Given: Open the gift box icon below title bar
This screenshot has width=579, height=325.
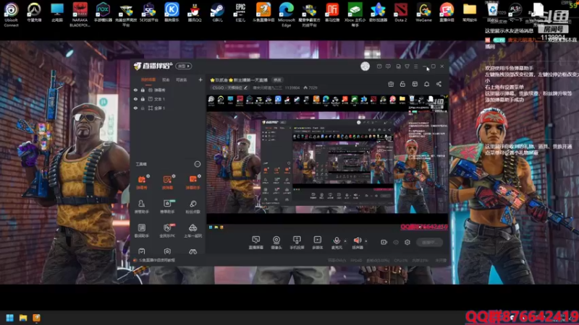Looking at the screenshot, I should (391, 84).
